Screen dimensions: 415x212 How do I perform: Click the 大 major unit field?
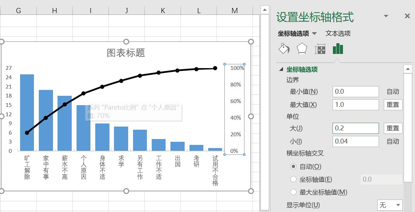[355, 128]
